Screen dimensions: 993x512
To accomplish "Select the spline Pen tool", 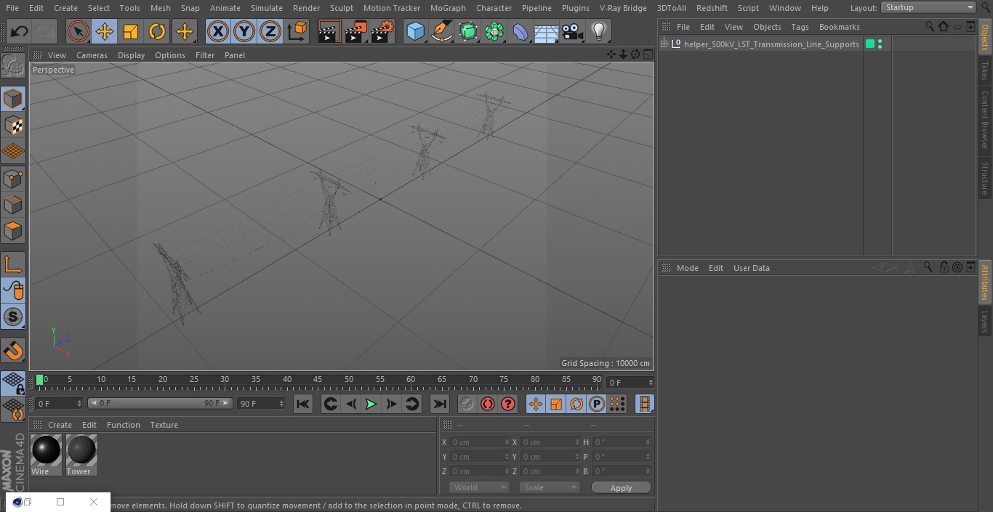I will 441,32.
